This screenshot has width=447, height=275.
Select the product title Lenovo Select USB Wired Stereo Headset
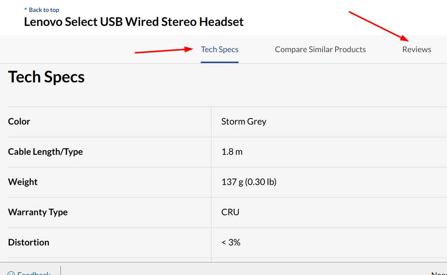[x=134, y=22]
